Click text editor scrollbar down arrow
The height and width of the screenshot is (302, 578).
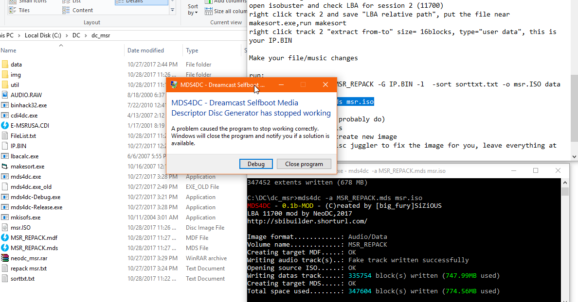click(x=574, y=157)
